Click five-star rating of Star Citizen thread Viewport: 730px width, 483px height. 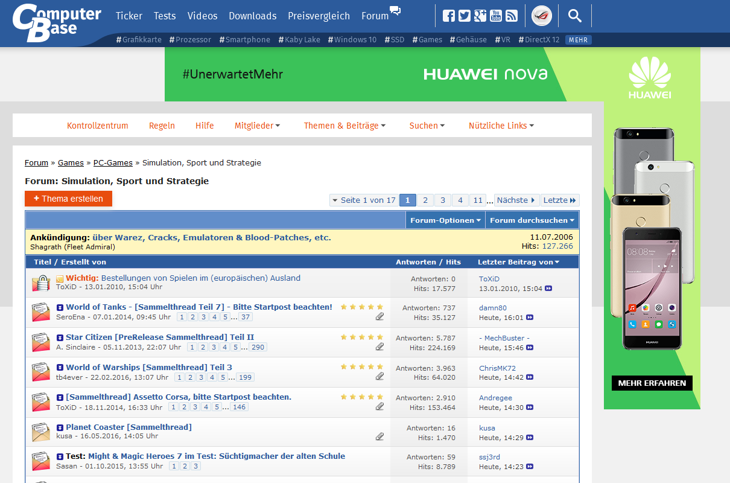362,337
